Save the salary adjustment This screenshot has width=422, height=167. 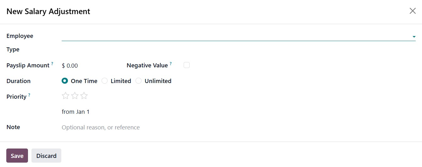coord(17,156)
